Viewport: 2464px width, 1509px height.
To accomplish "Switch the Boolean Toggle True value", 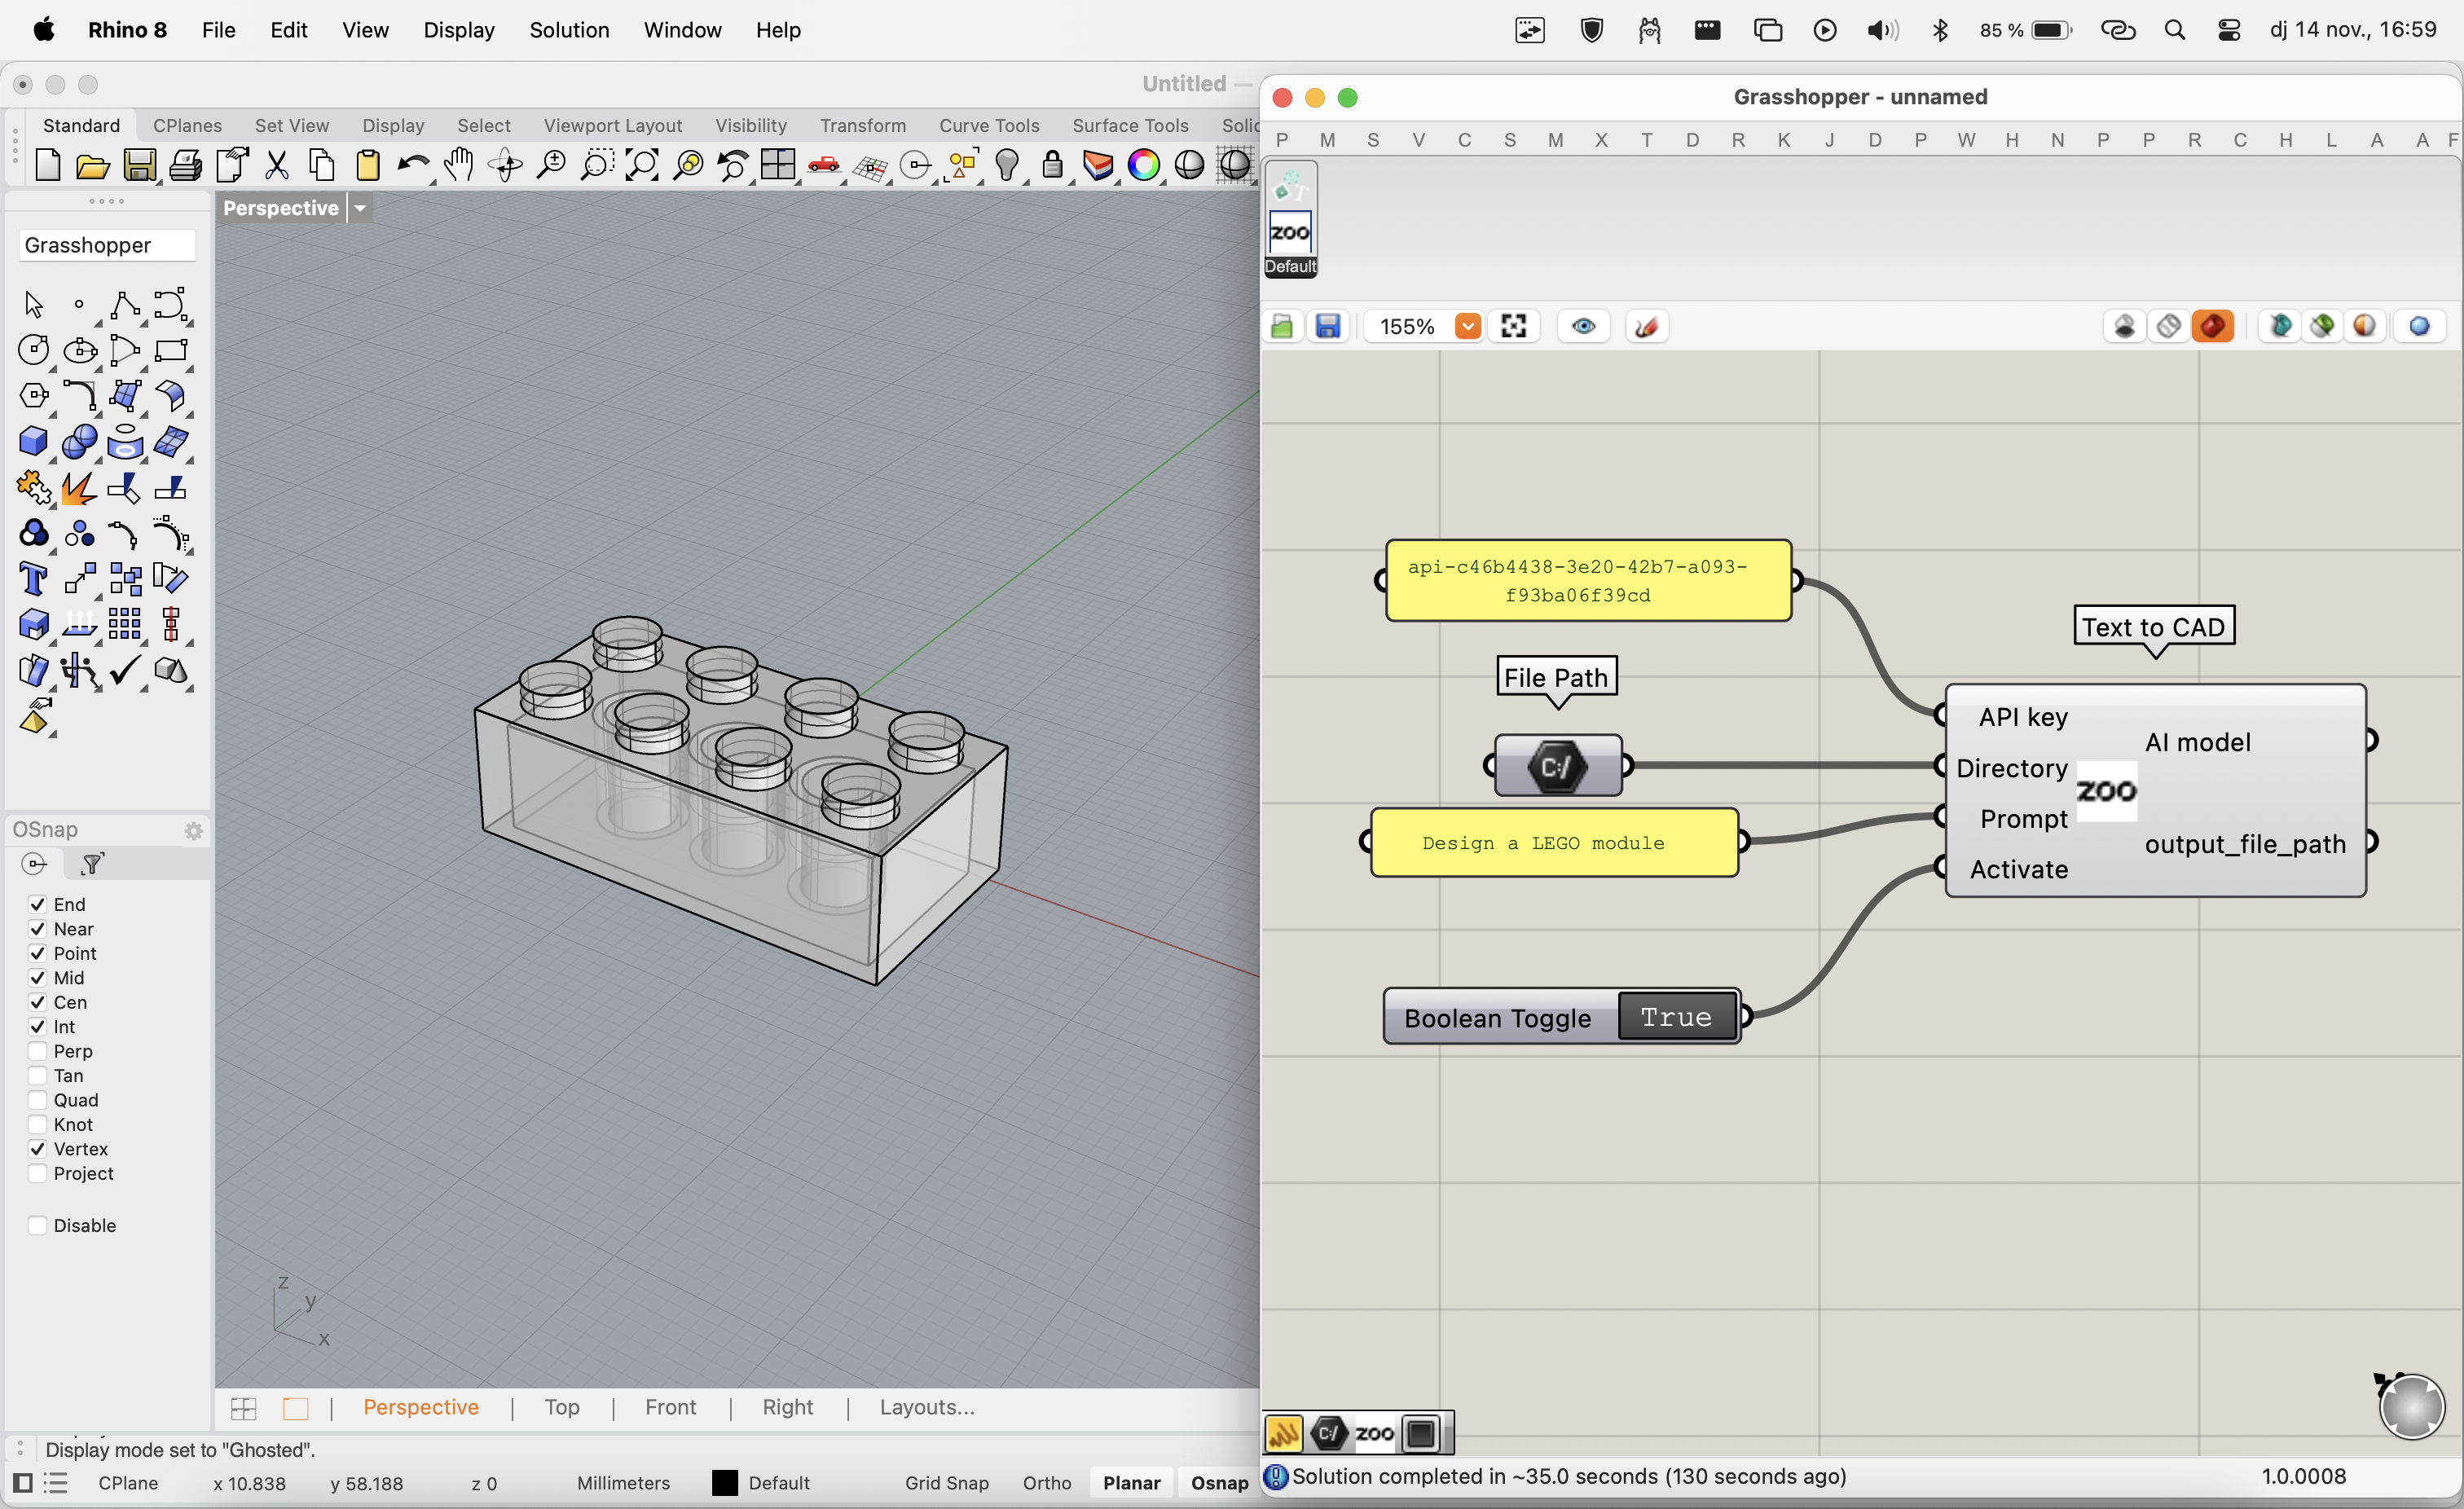I will pyautogui.click(x=1676, y=1017).
